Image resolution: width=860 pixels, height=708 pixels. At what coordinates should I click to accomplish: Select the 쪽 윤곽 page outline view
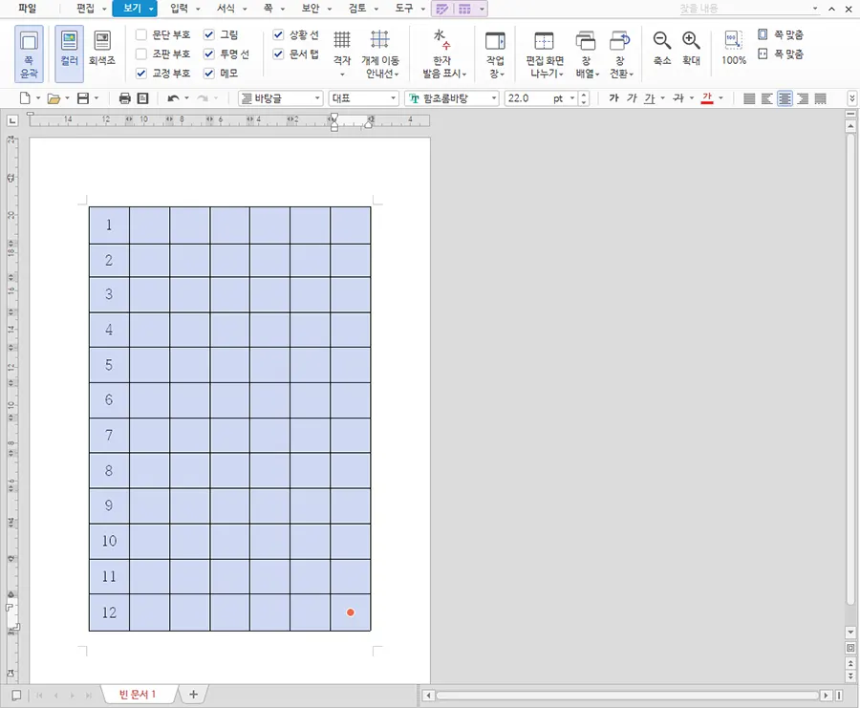29,54
